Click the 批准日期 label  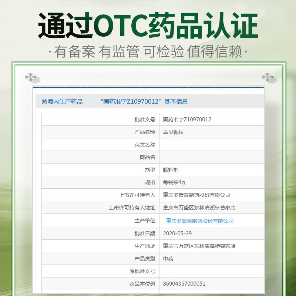tap(145, 233)
